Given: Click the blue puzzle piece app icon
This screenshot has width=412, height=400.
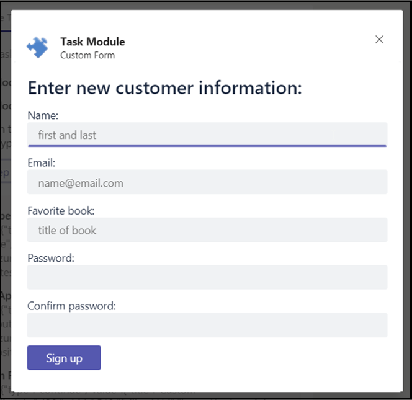Looking at the screenshot, I should click(x=37, y=47).
